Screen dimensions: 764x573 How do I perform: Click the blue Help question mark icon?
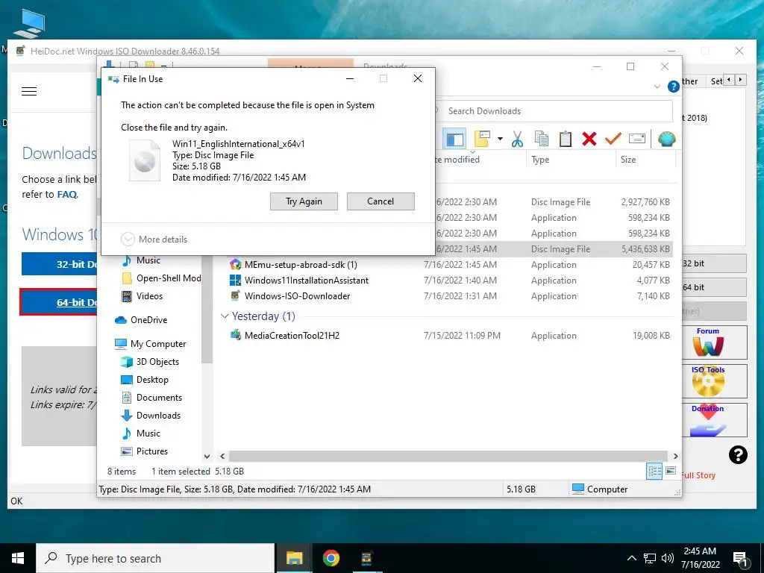tap(674, 87)
